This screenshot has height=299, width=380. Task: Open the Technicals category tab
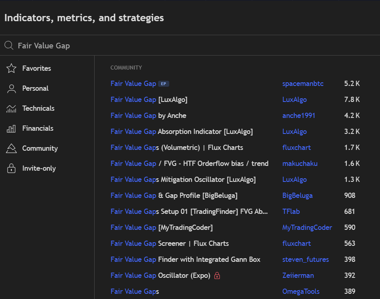[38, 108]
